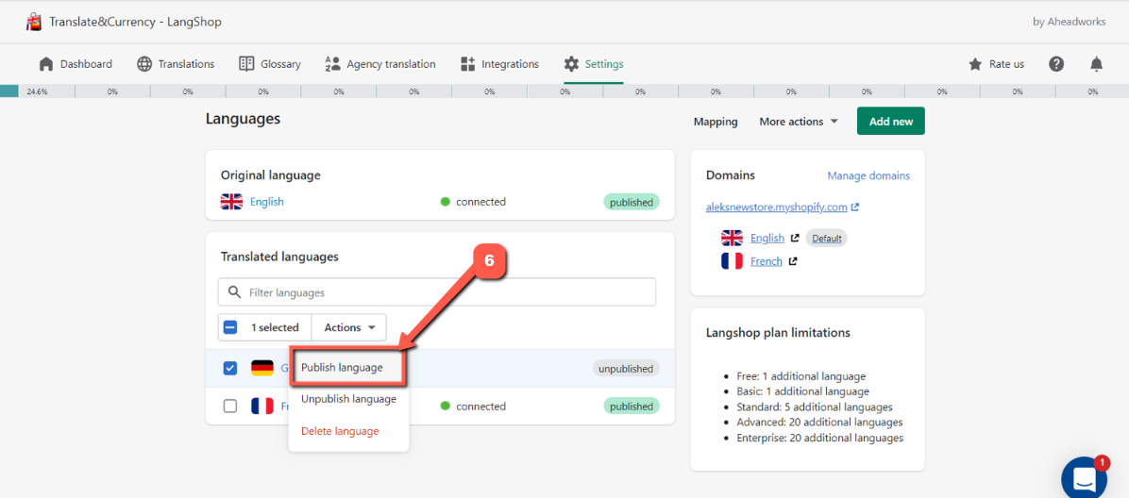Open the chat support widget

[x=1085, y=478]
